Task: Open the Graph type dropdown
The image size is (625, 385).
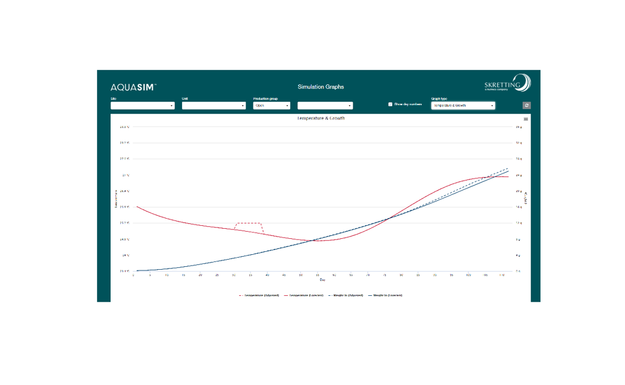Action: pos(463,106)
